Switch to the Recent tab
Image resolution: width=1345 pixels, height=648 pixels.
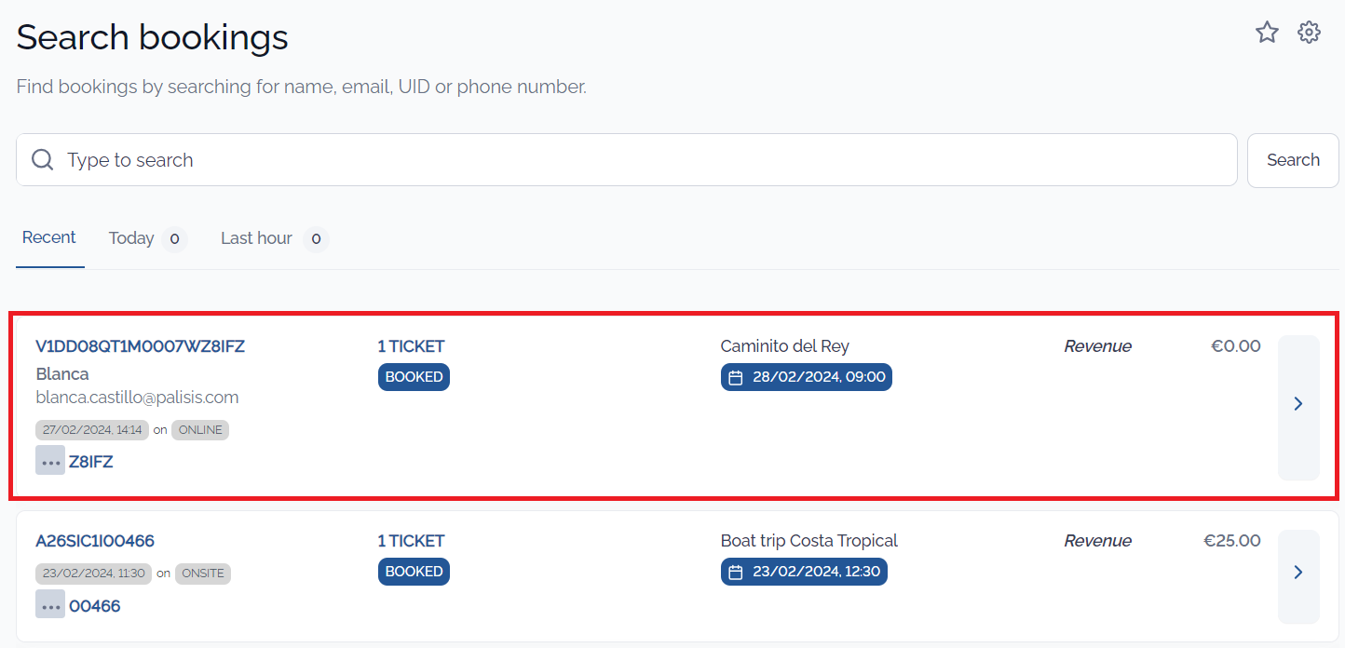[x=49, y=237]
